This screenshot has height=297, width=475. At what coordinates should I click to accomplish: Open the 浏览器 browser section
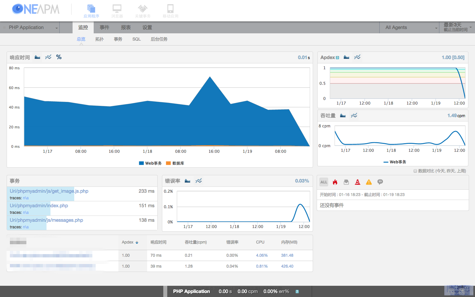[x=117, y=11]
